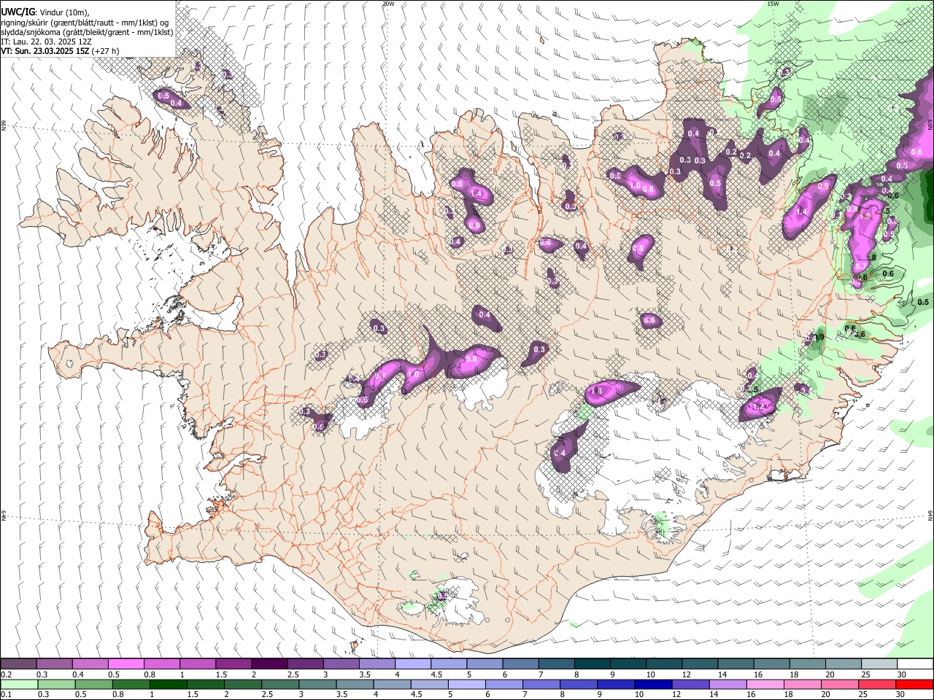Click the bright pink 0.5–0.8 snow legend swatch

point(126,664)
